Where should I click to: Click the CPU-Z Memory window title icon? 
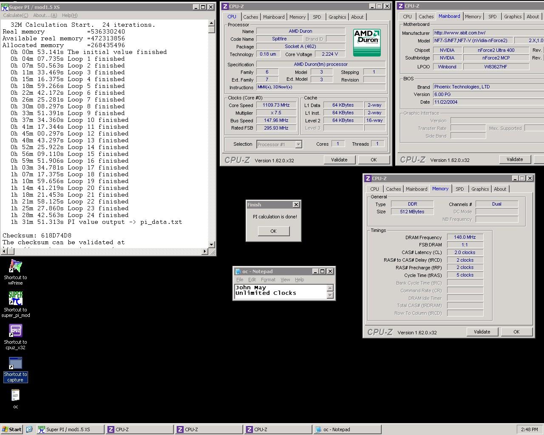tap(368, 178)
